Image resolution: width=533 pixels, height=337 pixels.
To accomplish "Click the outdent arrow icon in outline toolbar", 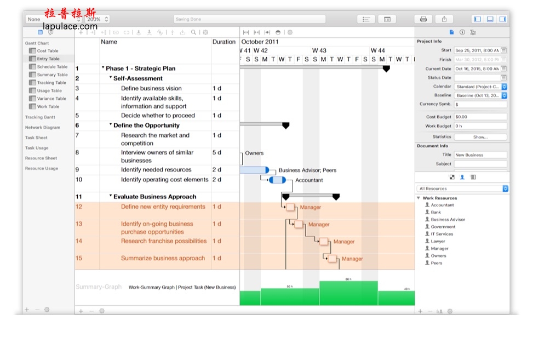I will point(104,32).
